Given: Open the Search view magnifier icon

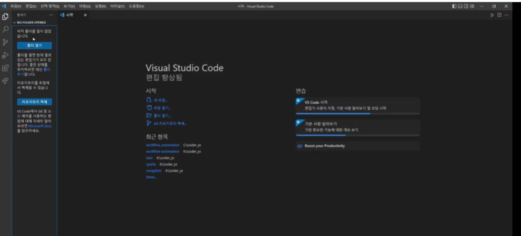Looking at the screenshot, I should pyautogui.click(x=5, y=29).
